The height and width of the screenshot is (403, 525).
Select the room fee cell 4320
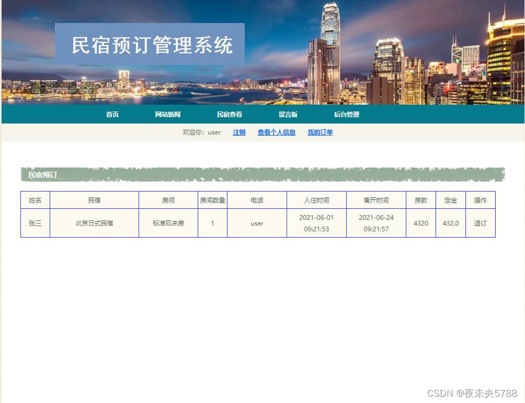click(x=421, y=223)
